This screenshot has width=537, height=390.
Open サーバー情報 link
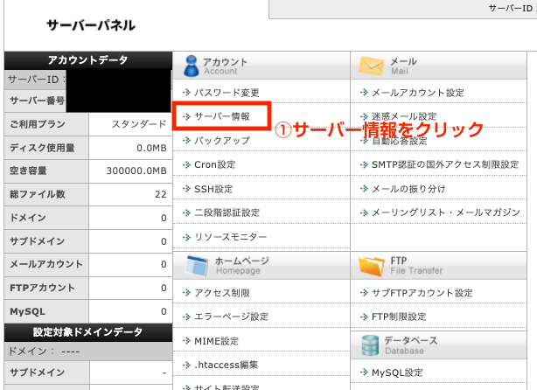(x=221, y=116)
